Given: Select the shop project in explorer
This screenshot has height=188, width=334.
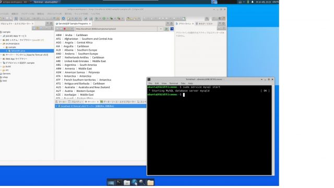Looking at the screenshot, I should [x=4, y=77].
